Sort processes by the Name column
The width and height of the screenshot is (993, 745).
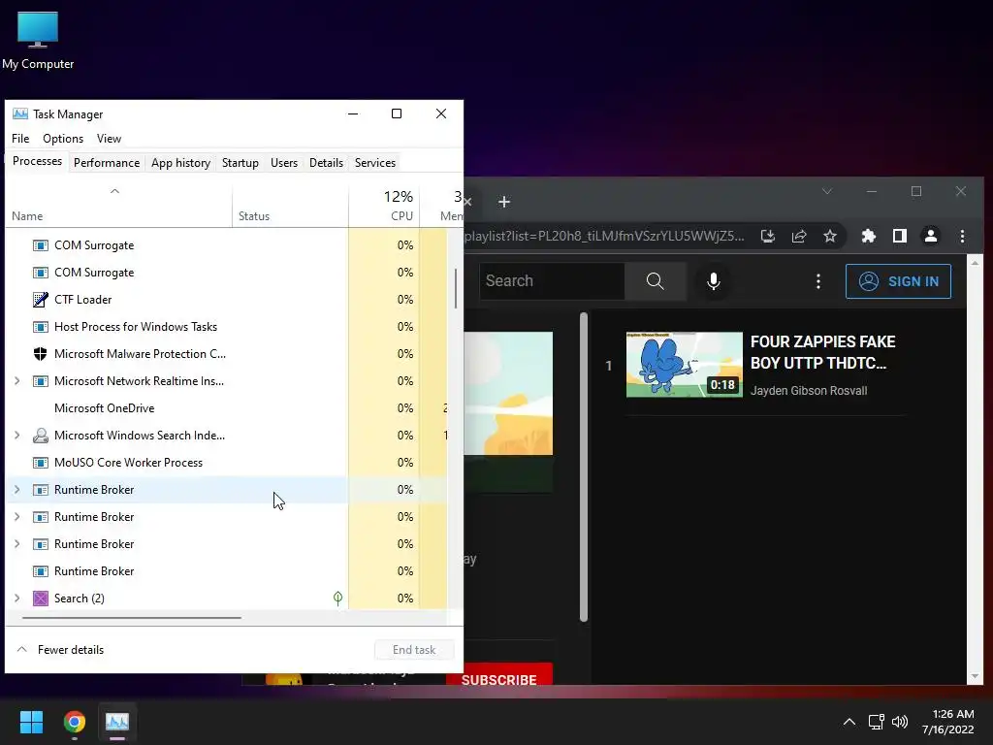point(118,207)
